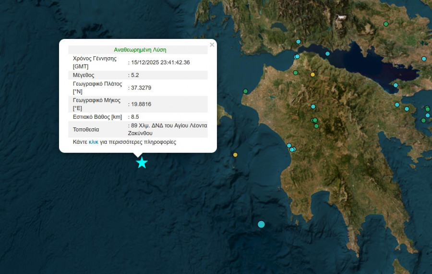Select the large cyan circle in the southern sea
This screenshot has height=274, width=432.
pos(261,224)
